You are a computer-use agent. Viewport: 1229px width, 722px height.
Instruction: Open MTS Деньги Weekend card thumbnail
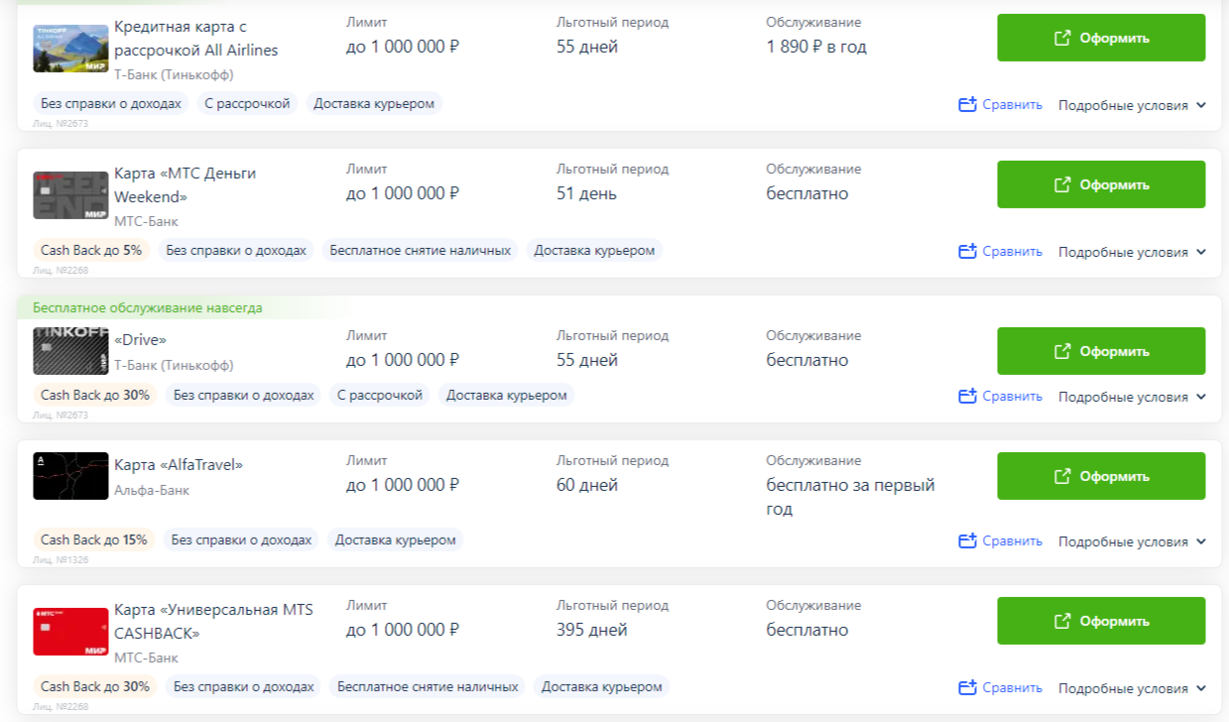tap(70, 195)
